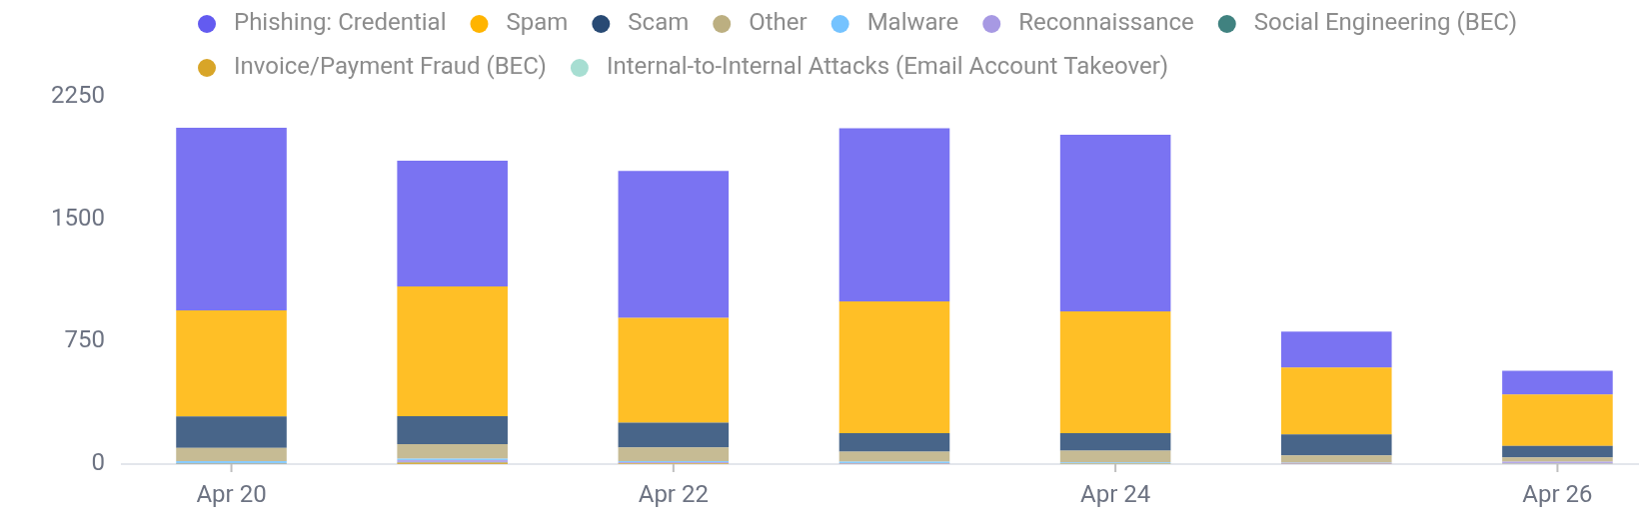Hide the Spam series via legend
This screenshot has height=519, width=1639.
click(536, 22)
